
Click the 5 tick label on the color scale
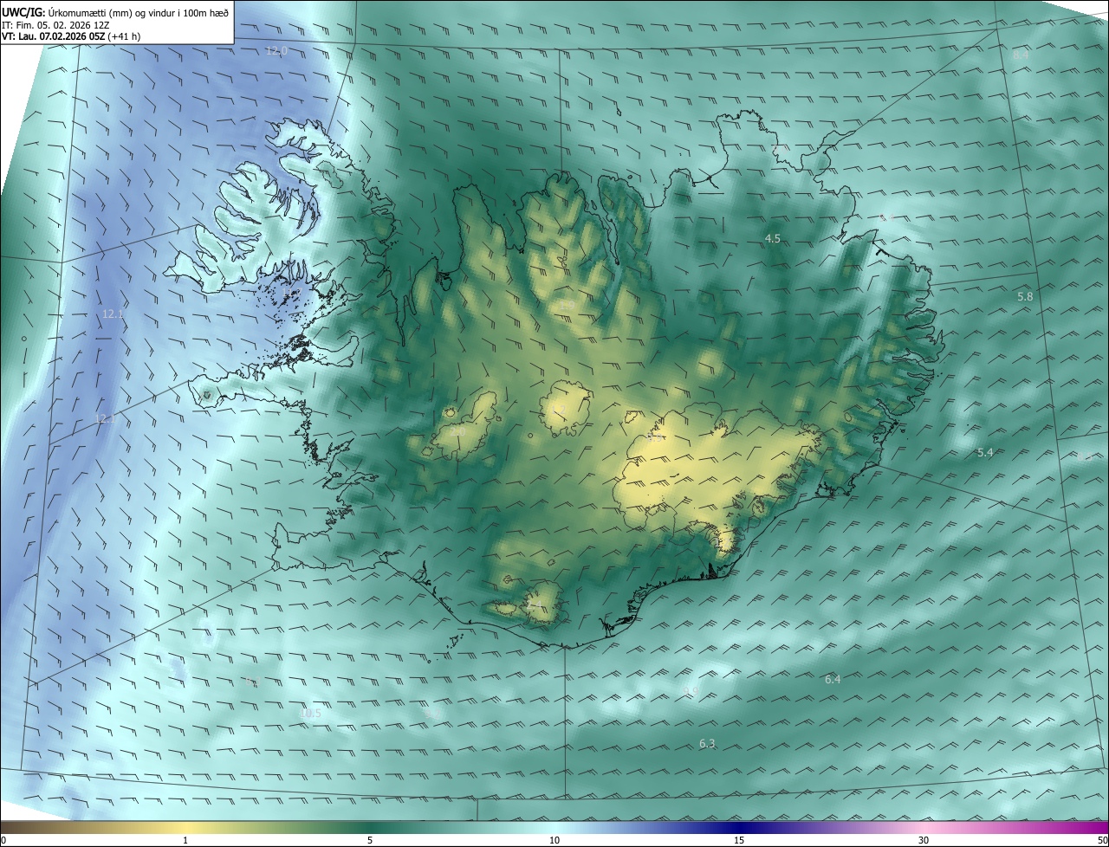click(x=370, y=840)
